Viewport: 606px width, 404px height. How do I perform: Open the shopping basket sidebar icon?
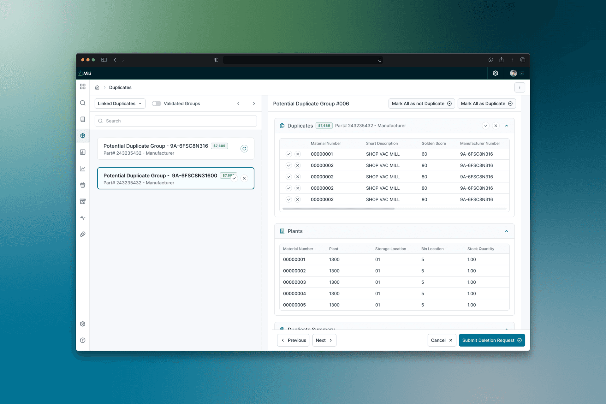(83, 185)
